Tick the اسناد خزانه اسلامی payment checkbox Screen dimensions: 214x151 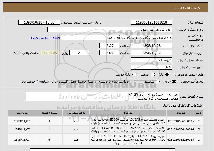click(x=132, y=81)
